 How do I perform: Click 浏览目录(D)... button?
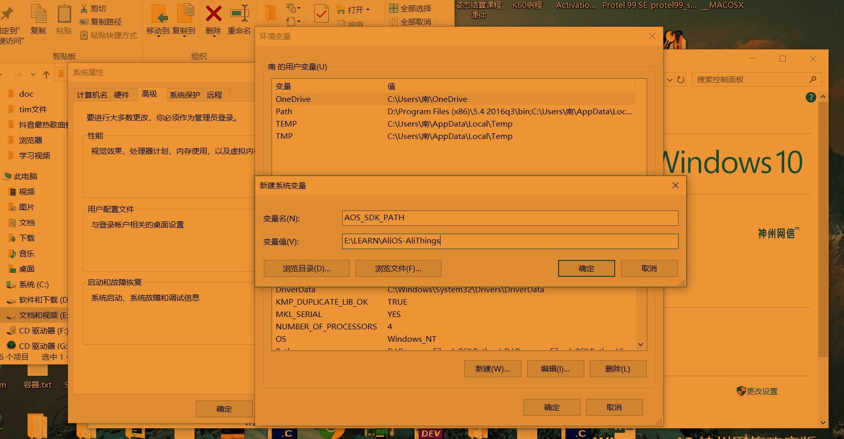307,268
